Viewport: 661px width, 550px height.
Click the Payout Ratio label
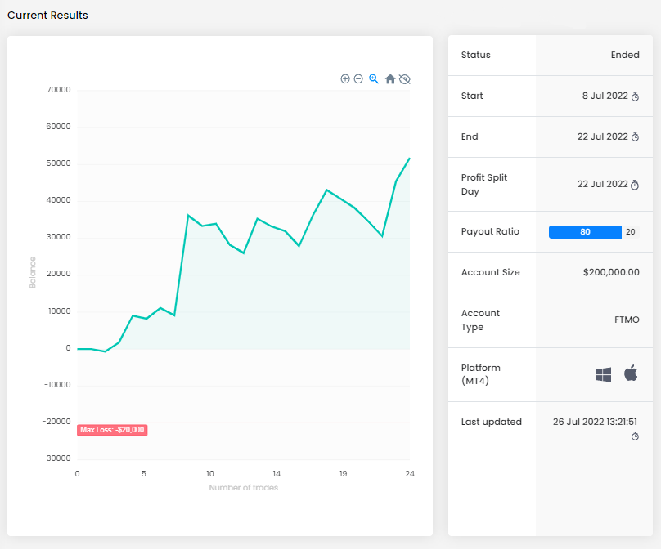pyautogui.click(x=490, y=231)
